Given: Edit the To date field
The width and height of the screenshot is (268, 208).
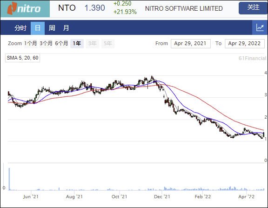Looking at the screenshot, I should 245,43.
